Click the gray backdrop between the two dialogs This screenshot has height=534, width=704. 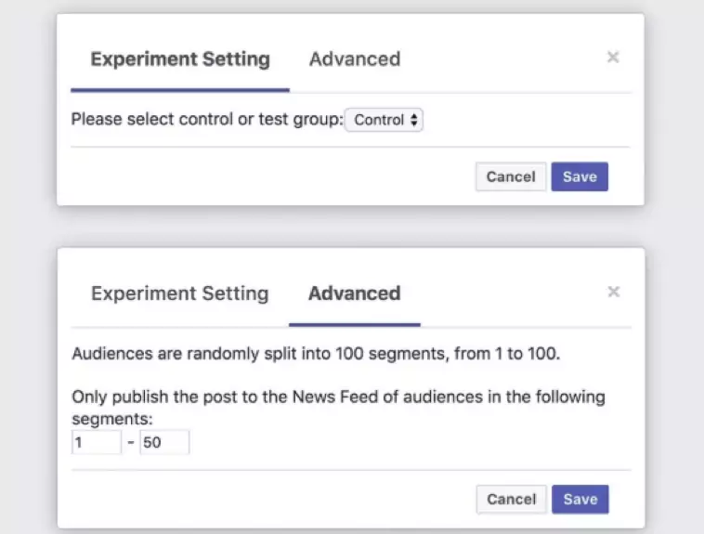(351, 227)
